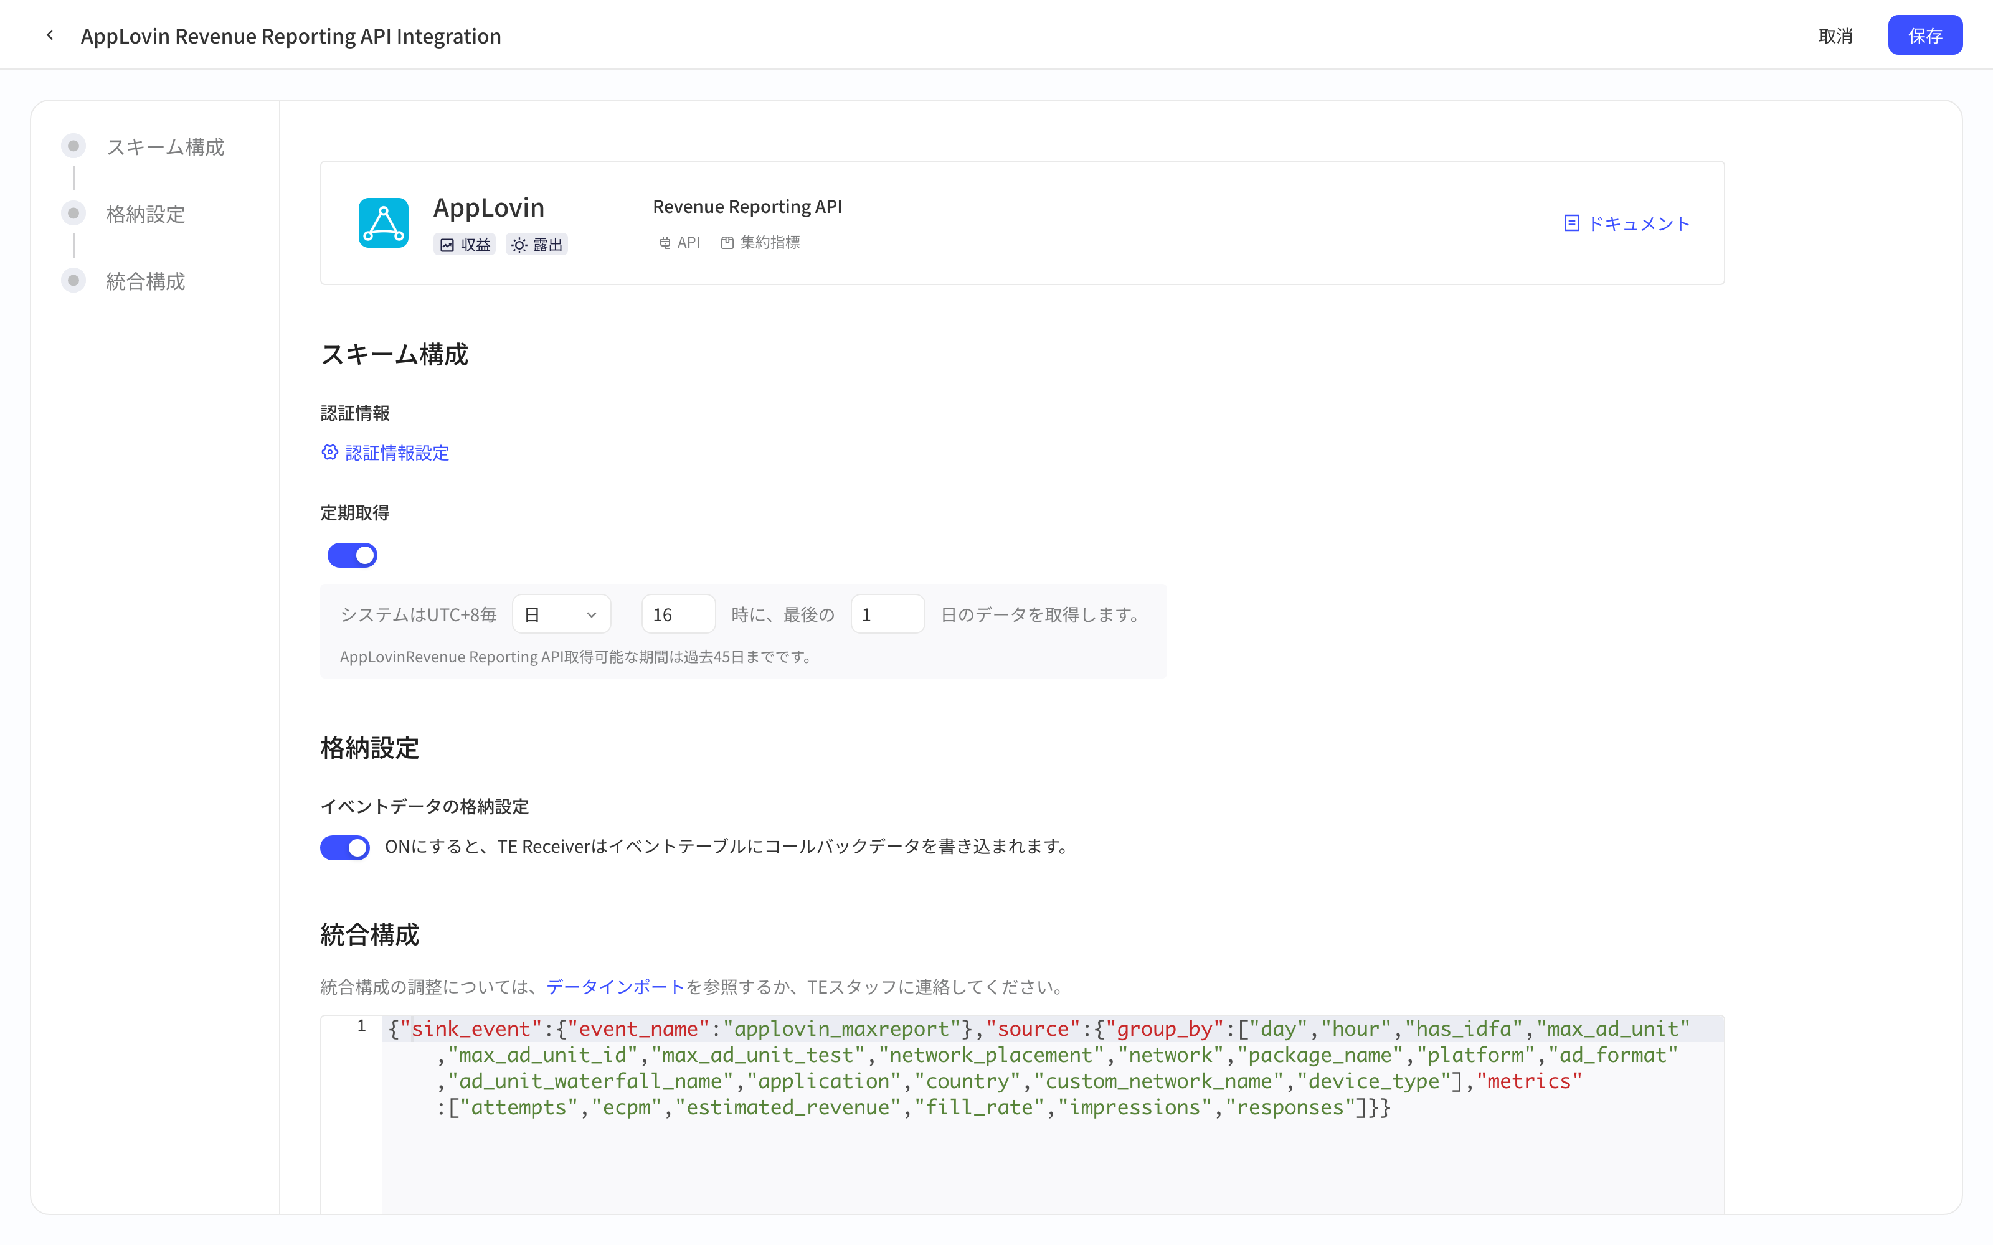
Task: Click the 集約指標 aggregate metrics icon
Action: click(727, 243)
